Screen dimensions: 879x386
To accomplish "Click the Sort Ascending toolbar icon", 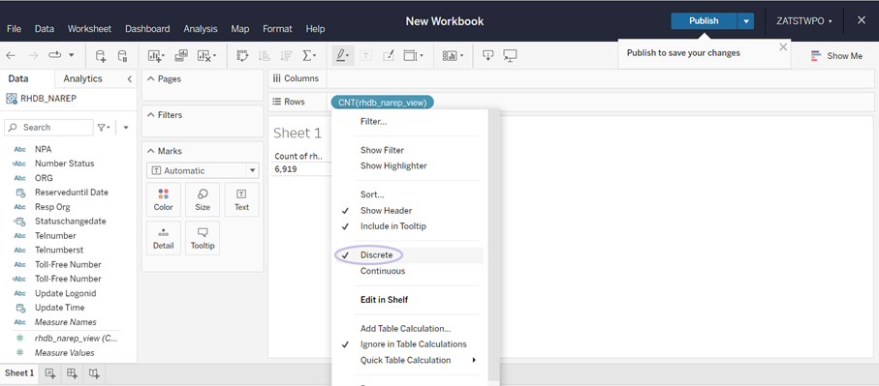I will point(264,55).
